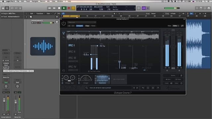Open the Apple menu
The width and height of the screenshot is (212, 119).
[x=3, y=1]
